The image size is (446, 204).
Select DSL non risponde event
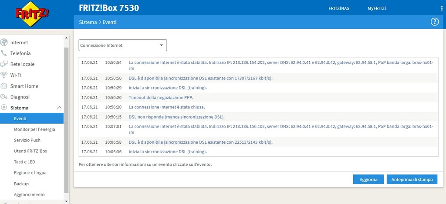(x=258, y=117)
